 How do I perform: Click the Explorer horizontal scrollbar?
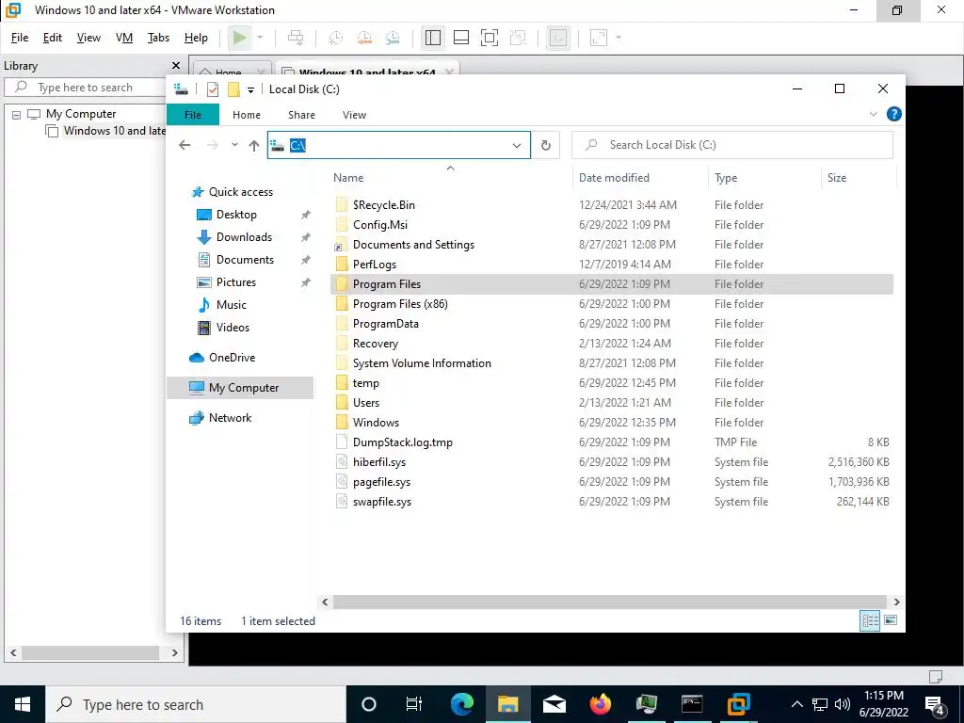(x=609, y=602)
